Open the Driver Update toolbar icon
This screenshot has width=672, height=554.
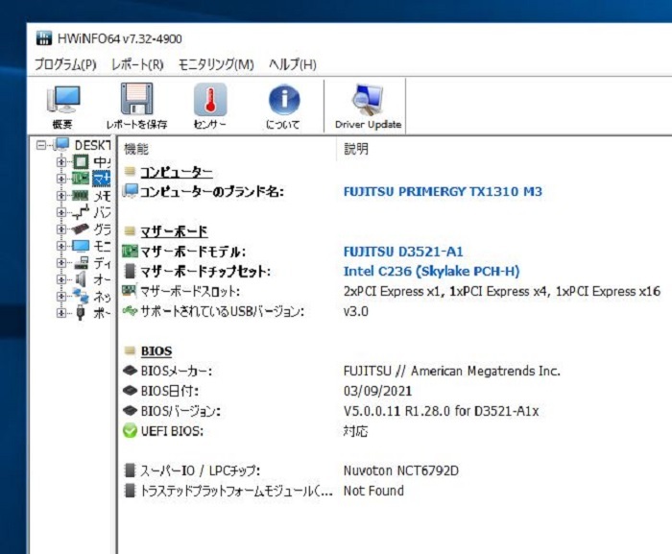coord(368,100)
